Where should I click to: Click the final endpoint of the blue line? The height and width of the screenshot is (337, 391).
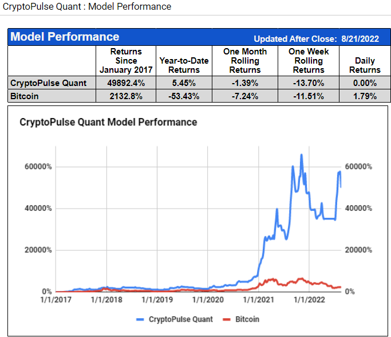[x=341, y=187]
